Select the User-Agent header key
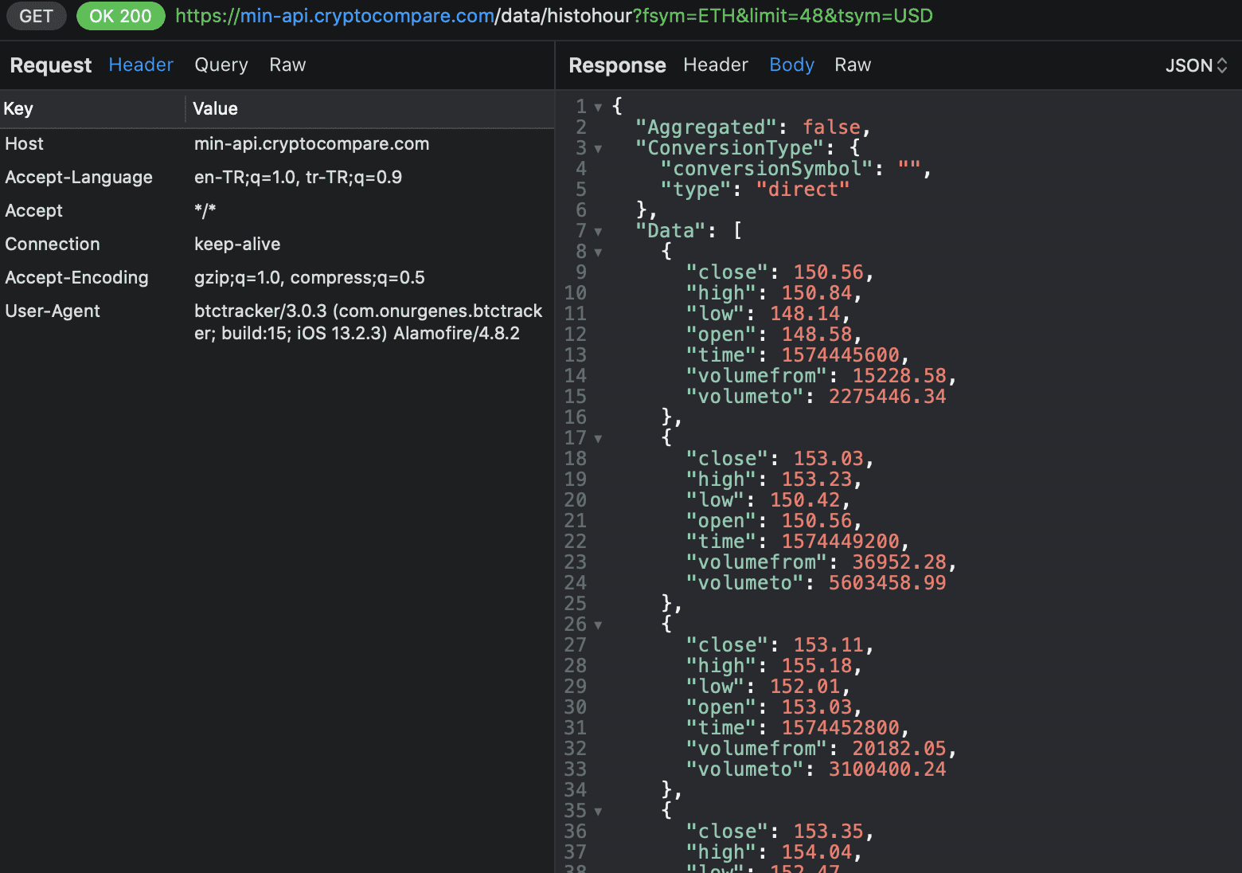 coord(53,311)
